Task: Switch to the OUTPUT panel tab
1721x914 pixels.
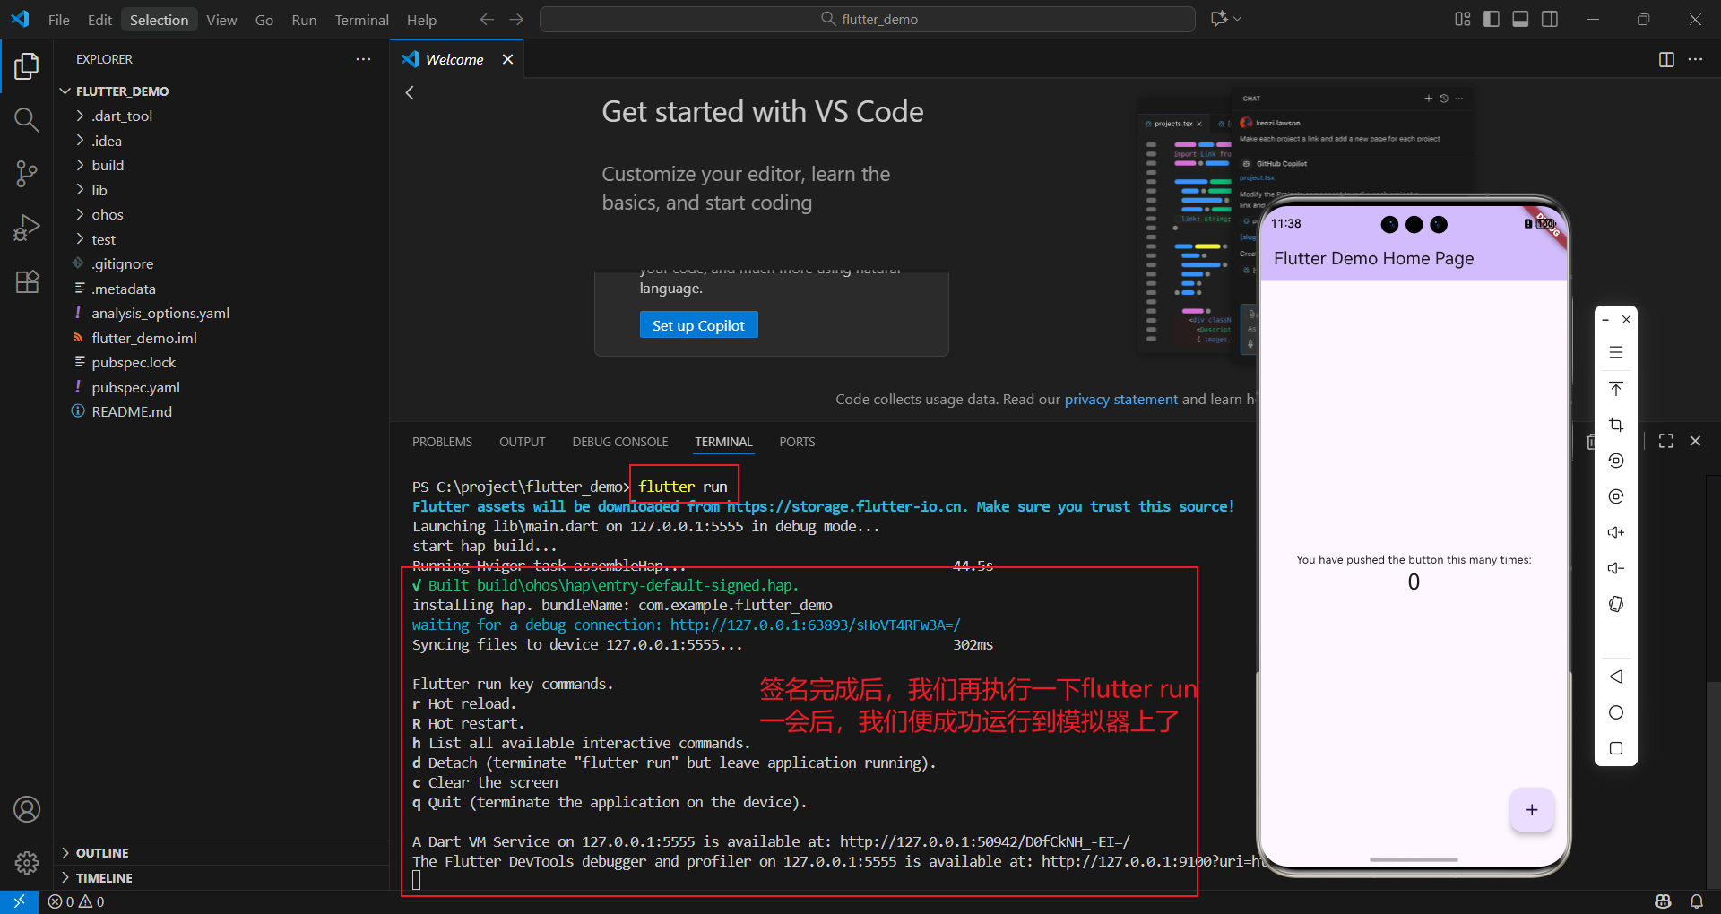Action: [x=522, y=442]
